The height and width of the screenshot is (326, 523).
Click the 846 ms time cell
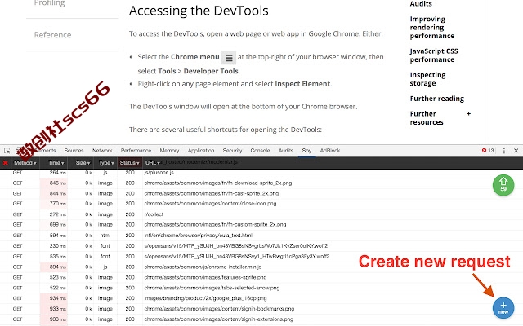54,183
